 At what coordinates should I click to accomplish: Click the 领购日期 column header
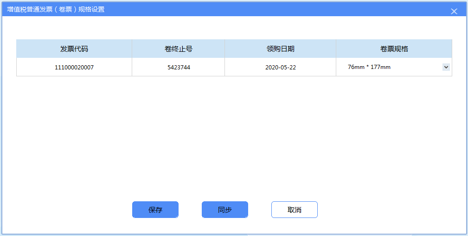280,49
